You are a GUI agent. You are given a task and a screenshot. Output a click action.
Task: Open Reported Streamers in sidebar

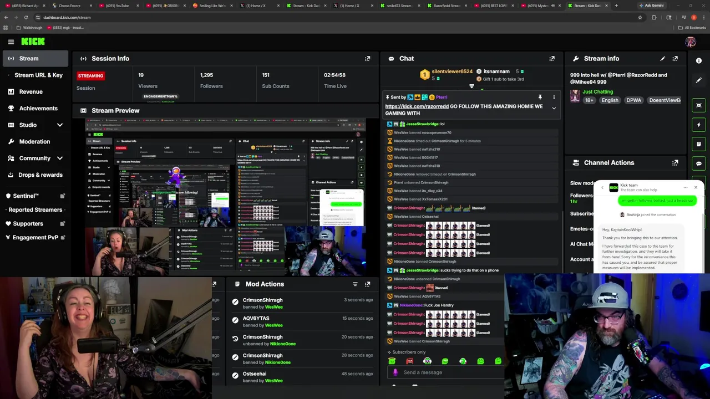point(34,209)
